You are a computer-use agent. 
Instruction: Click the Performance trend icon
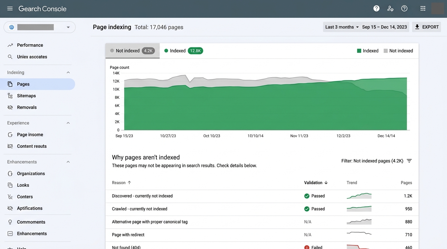pyautogui.click(x=10, y=45)
